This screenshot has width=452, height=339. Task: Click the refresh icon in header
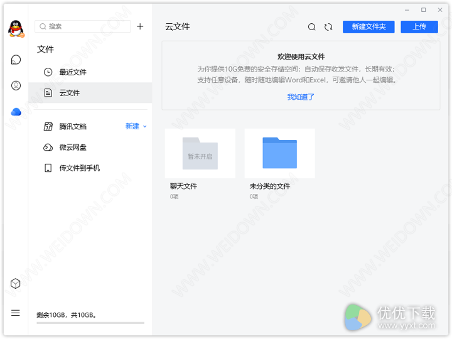[328, 27]
